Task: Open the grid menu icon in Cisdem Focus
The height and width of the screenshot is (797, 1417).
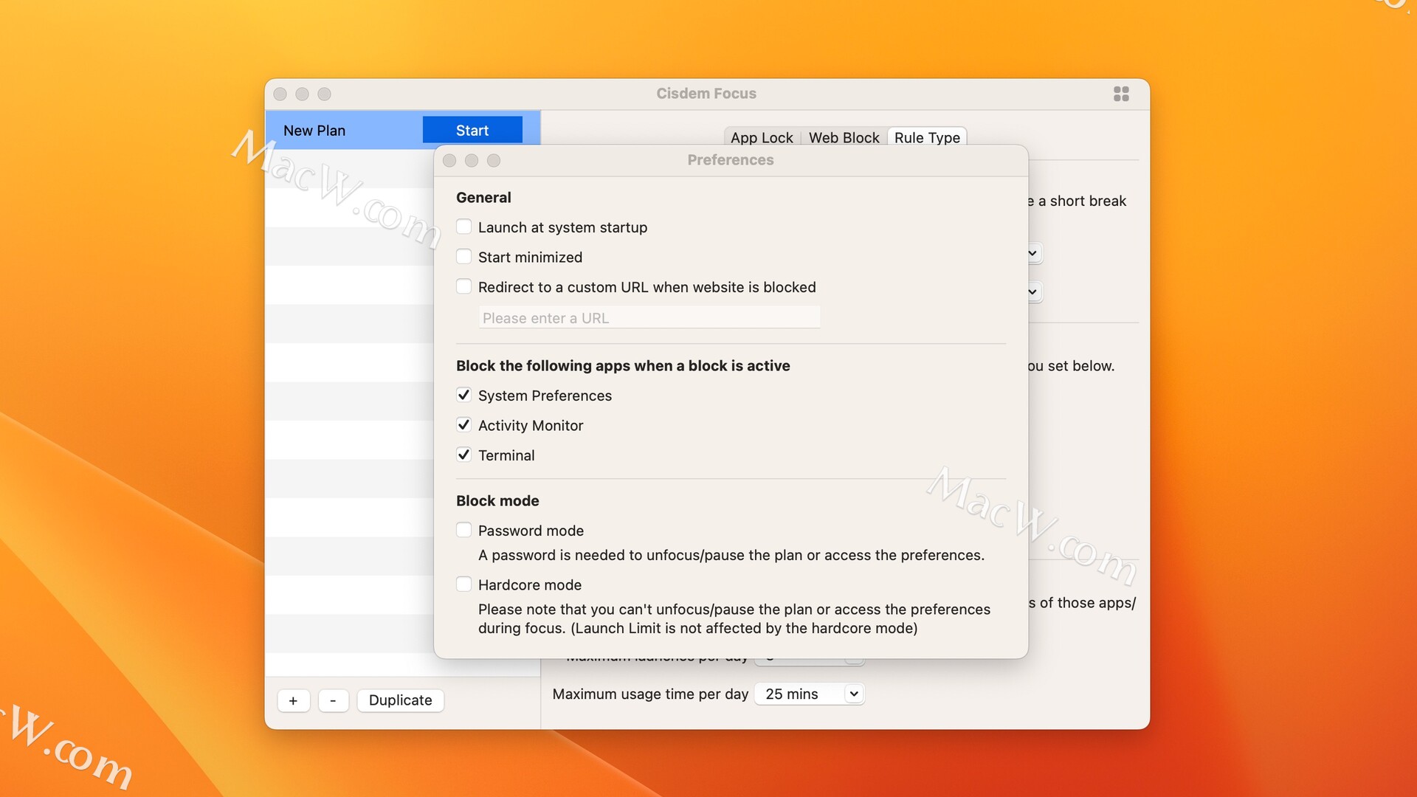Action: tap(1121, 94)
